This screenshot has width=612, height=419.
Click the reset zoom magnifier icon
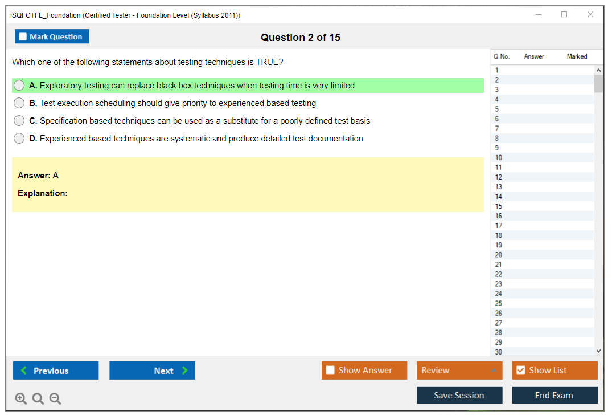(x=38, y=399)
